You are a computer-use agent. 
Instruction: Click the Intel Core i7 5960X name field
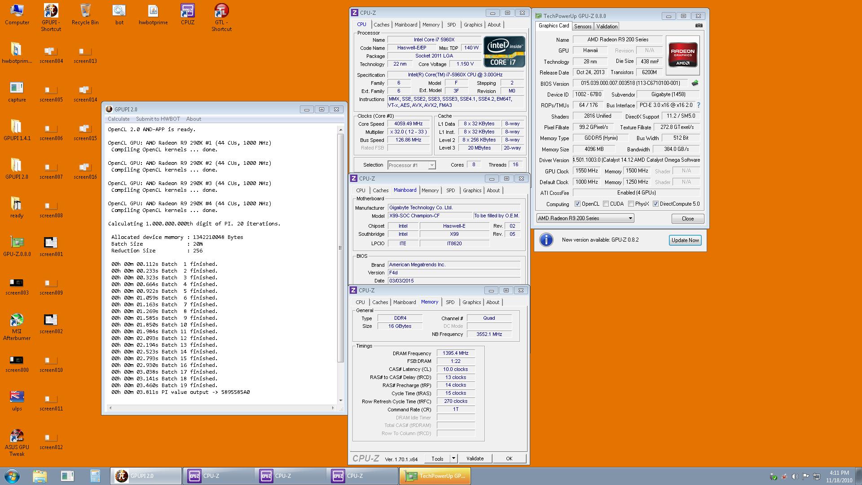pos(434,40)
